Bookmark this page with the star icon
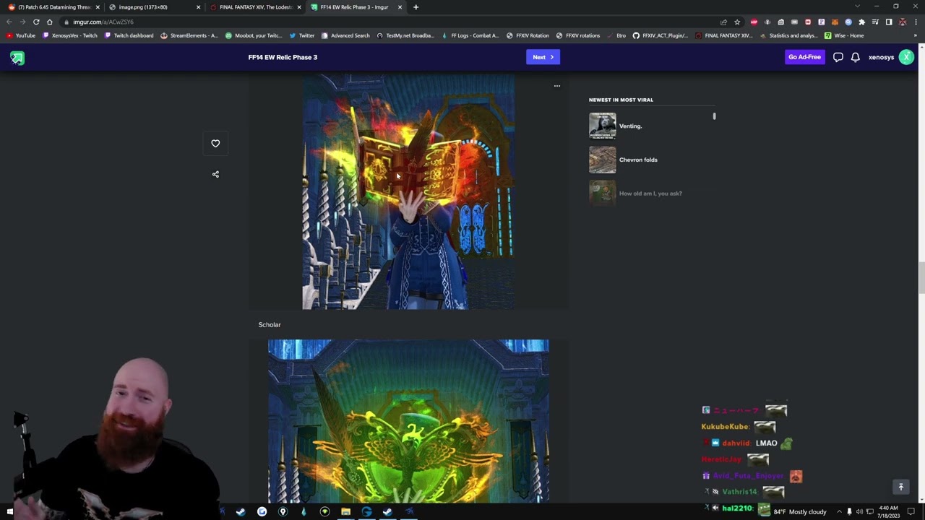The width and height of the screenshot is (925, 520). (x=737, y=22)
